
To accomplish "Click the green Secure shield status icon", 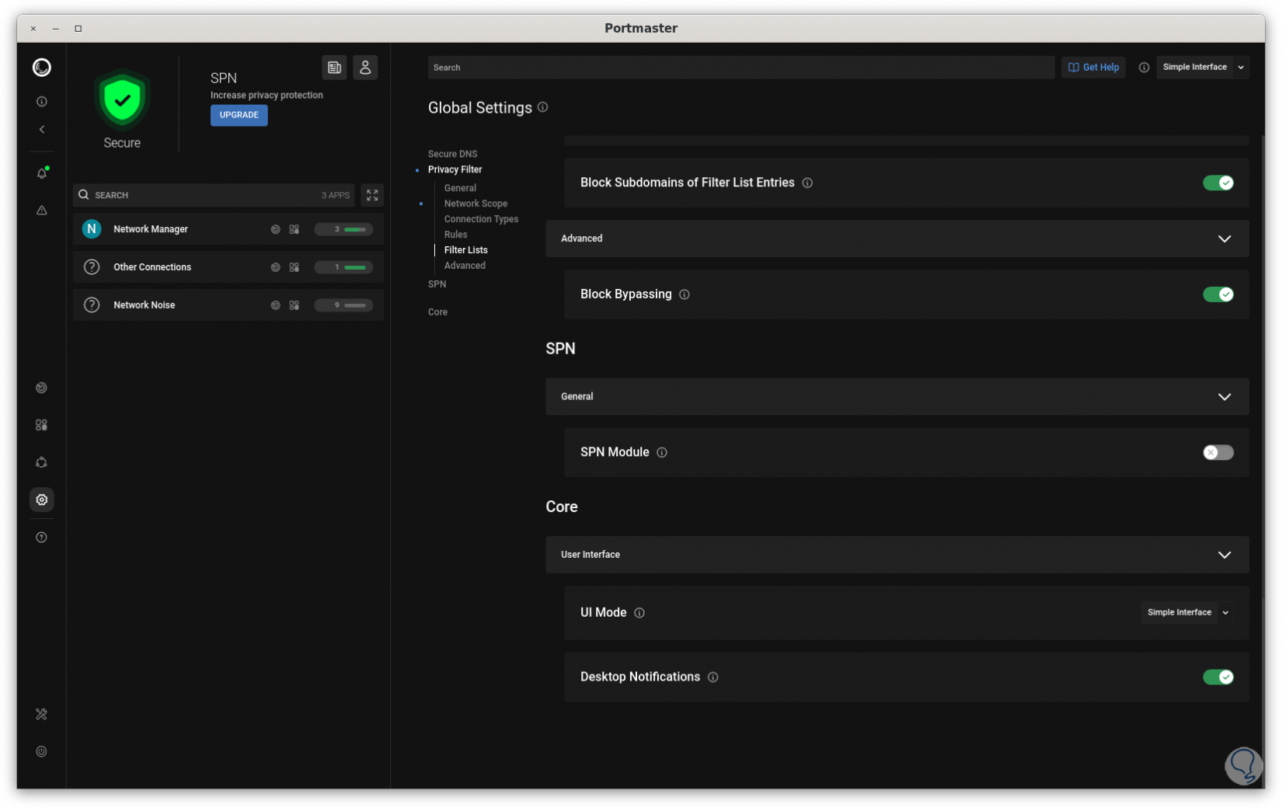I will (x=122, y=99).
